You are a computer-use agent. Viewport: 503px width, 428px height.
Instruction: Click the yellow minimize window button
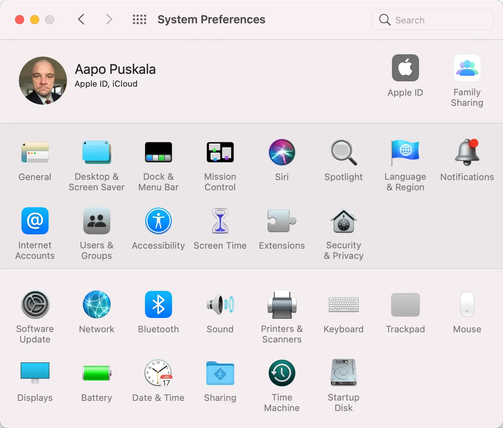click(x=35, y=20)
